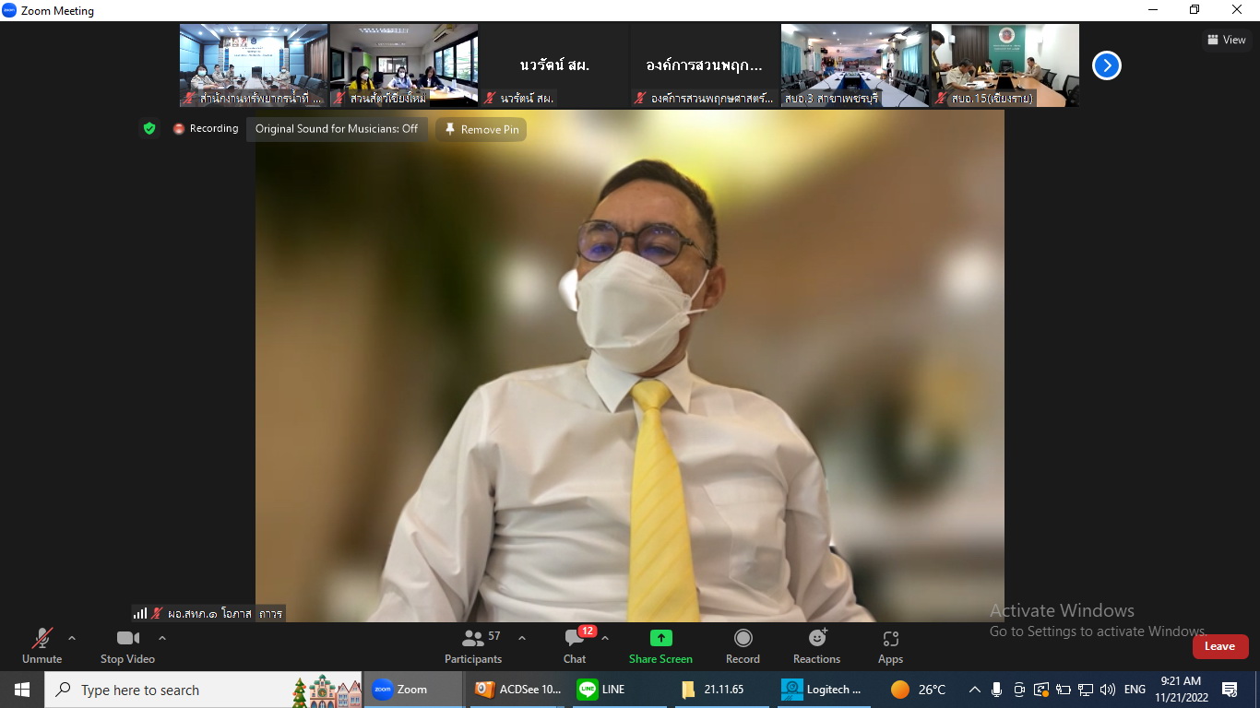Click the ENG language indicator
This screenshot has height=708, width=1260.
coord(1135,690)
